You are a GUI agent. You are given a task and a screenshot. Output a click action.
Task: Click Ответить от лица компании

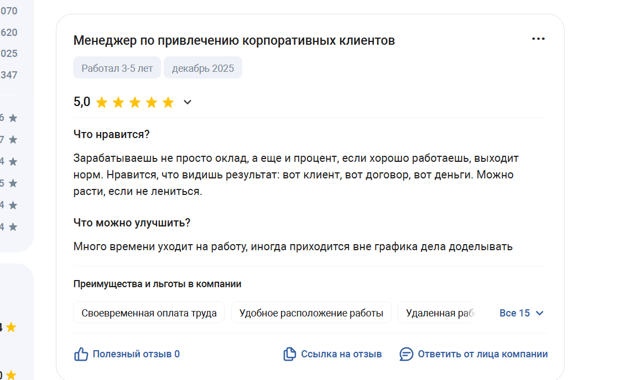coord(483,354)
